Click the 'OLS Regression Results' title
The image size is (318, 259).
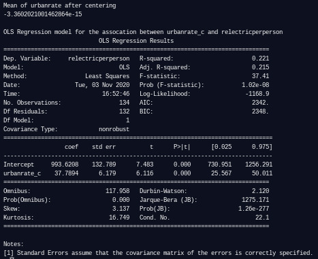pyautogui.click(x=136, y=41)
